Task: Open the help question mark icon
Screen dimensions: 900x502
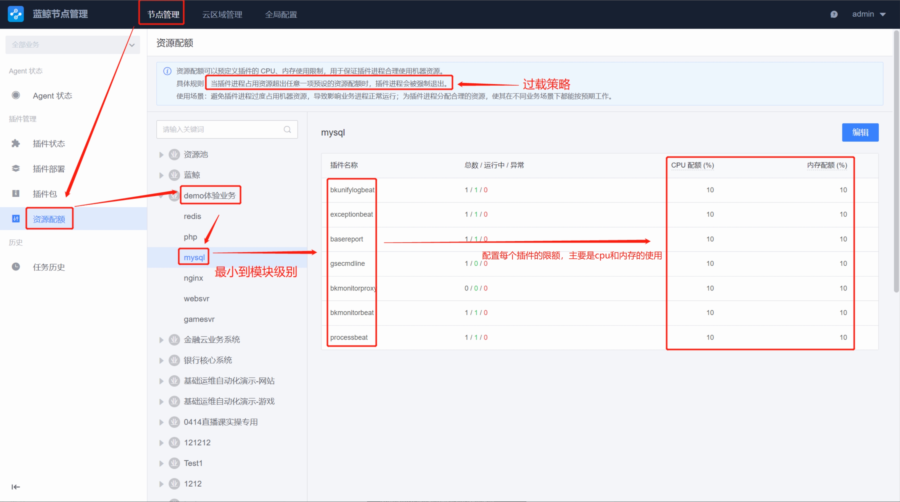Action: click(834, 14)
